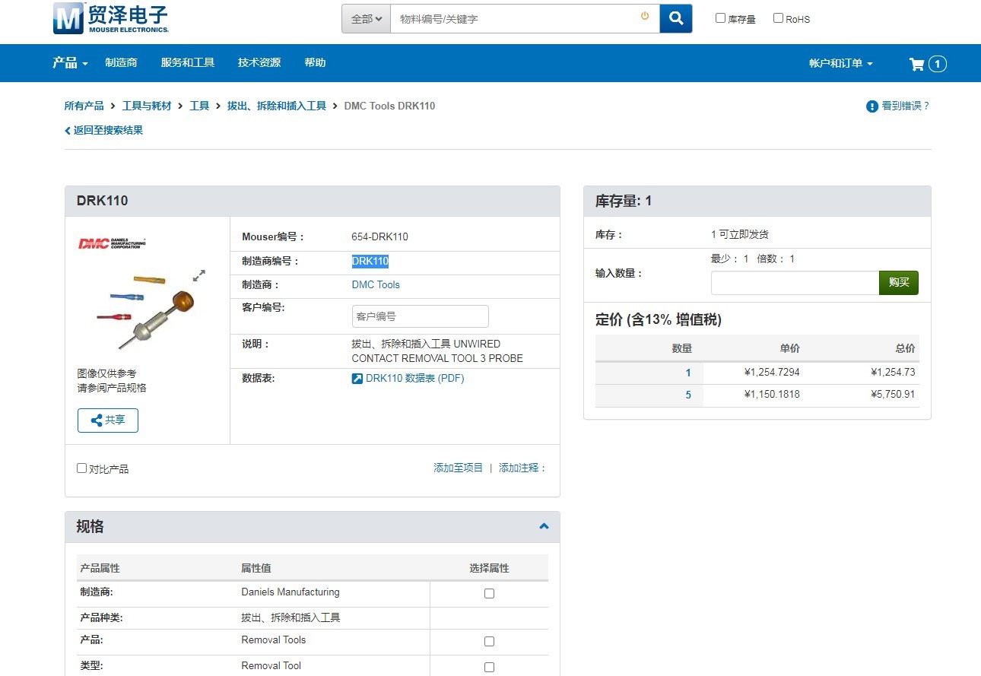
Task: Click the orange power icon in search box
Action: pos(645,16)
